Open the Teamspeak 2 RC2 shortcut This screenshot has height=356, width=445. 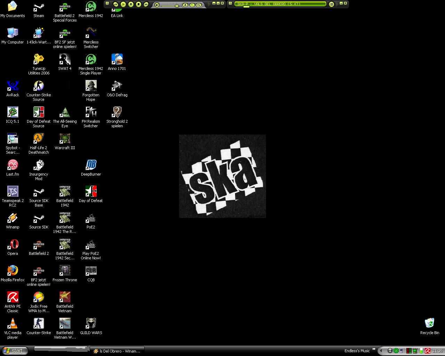(13, 196)
